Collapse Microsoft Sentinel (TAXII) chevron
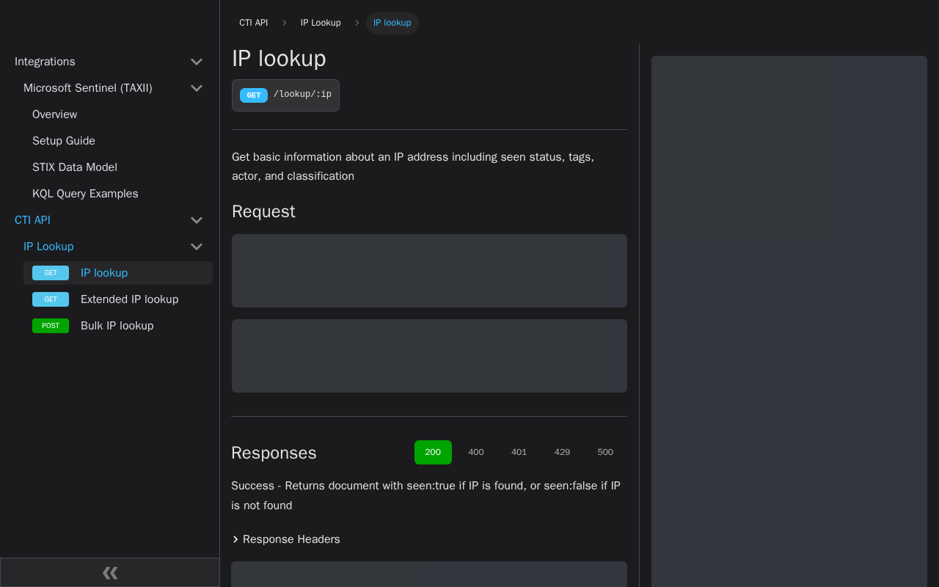The height and width of the screenshot is (587, 939). (x=197, y=88)
